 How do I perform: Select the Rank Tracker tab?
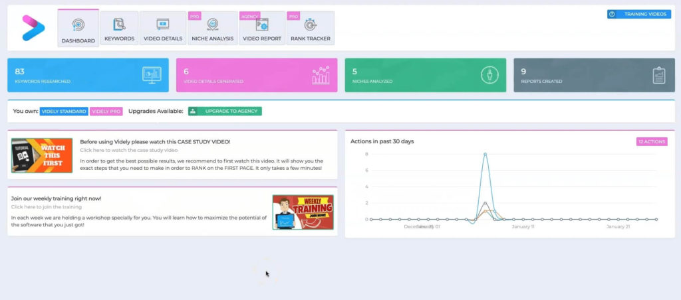[x=311, y=28]
